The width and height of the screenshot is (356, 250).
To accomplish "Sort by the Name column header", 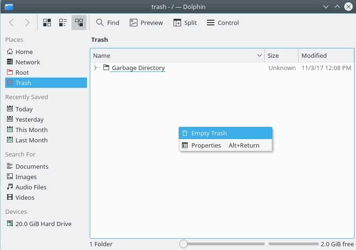I will [x=178, y=55].
